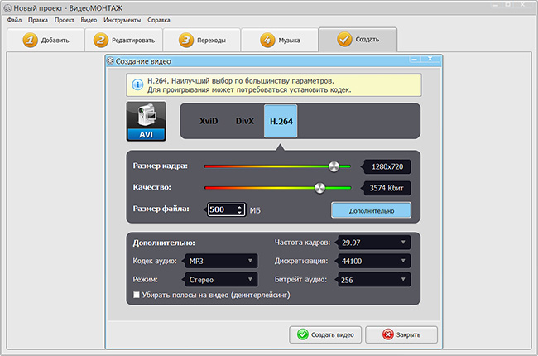Switch to the Музыка tab

click(280, 41)
